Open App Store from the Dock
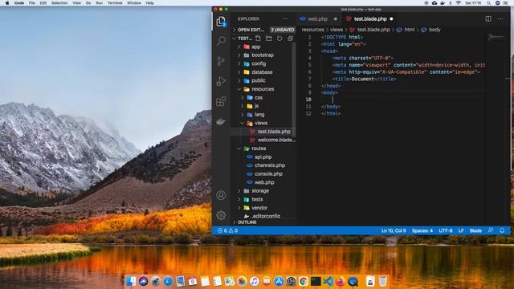Screen dimensions: 514x289 279,281
